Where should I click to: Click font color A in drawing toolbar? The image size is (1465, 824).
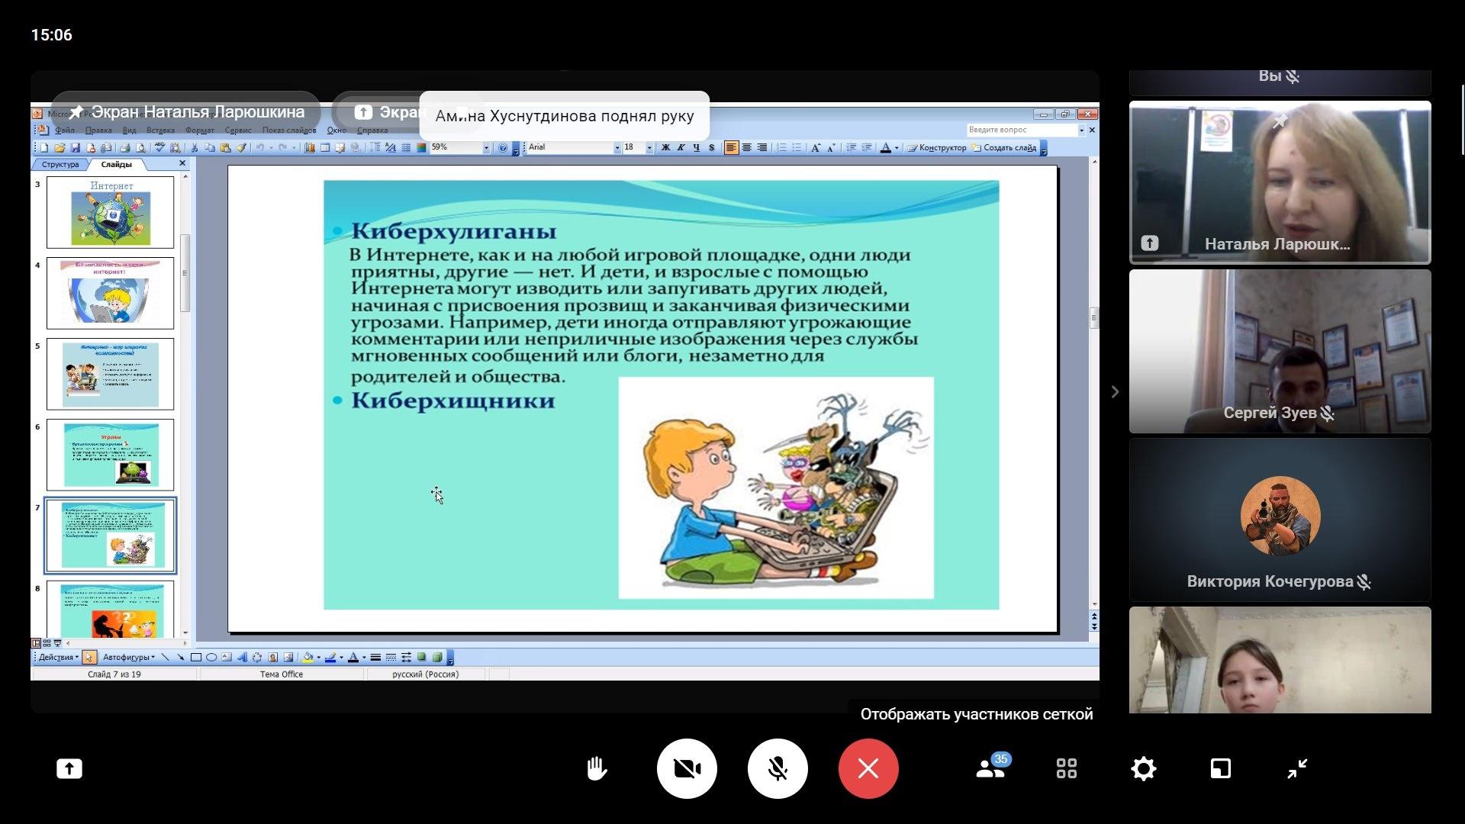tap(353, 657)
